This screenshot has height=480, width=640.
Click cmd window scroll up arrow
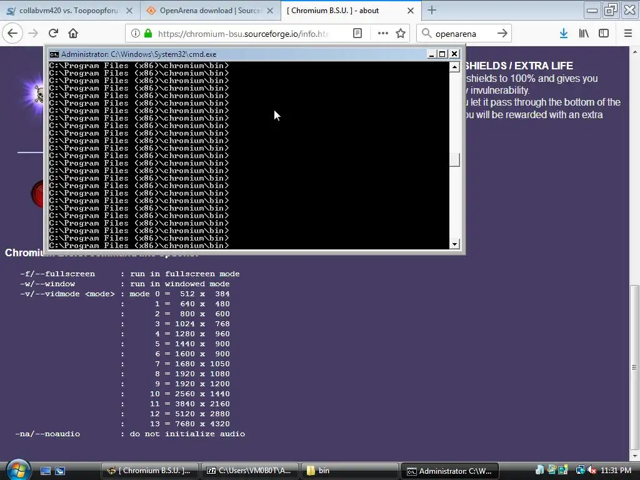(x=454, y=66)
